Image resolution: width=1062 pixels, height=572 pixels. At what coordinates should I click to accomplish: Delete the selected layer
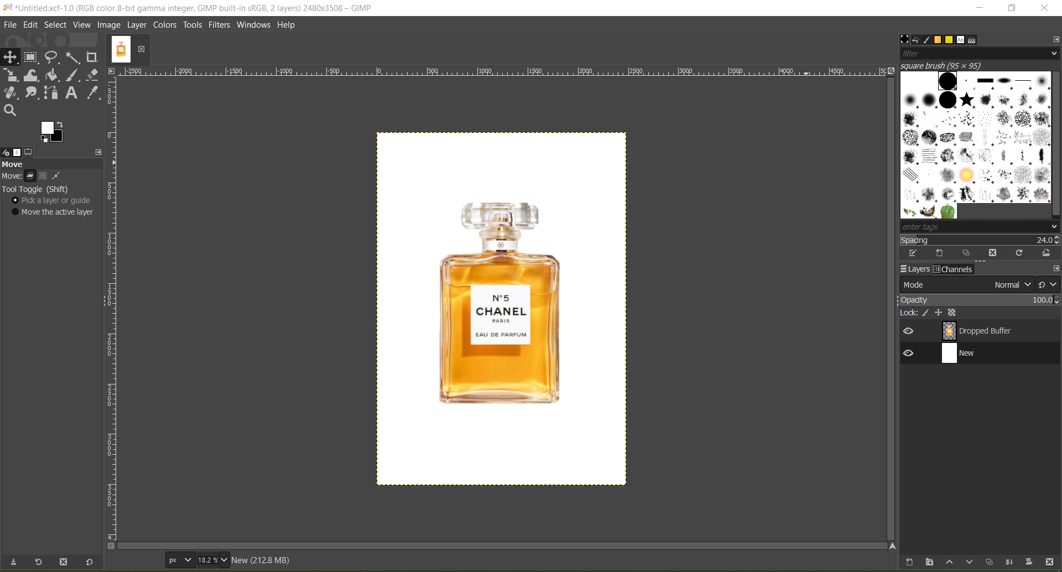[1050, 563]
